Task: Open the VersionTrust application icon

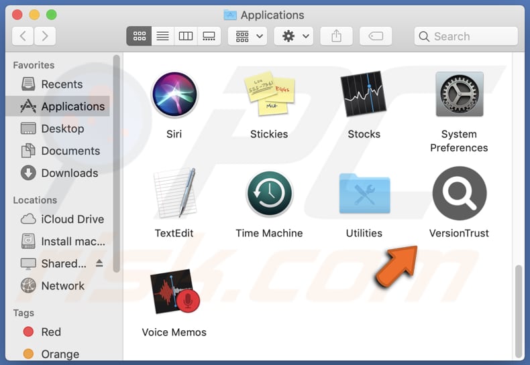Action: point(459,194)
